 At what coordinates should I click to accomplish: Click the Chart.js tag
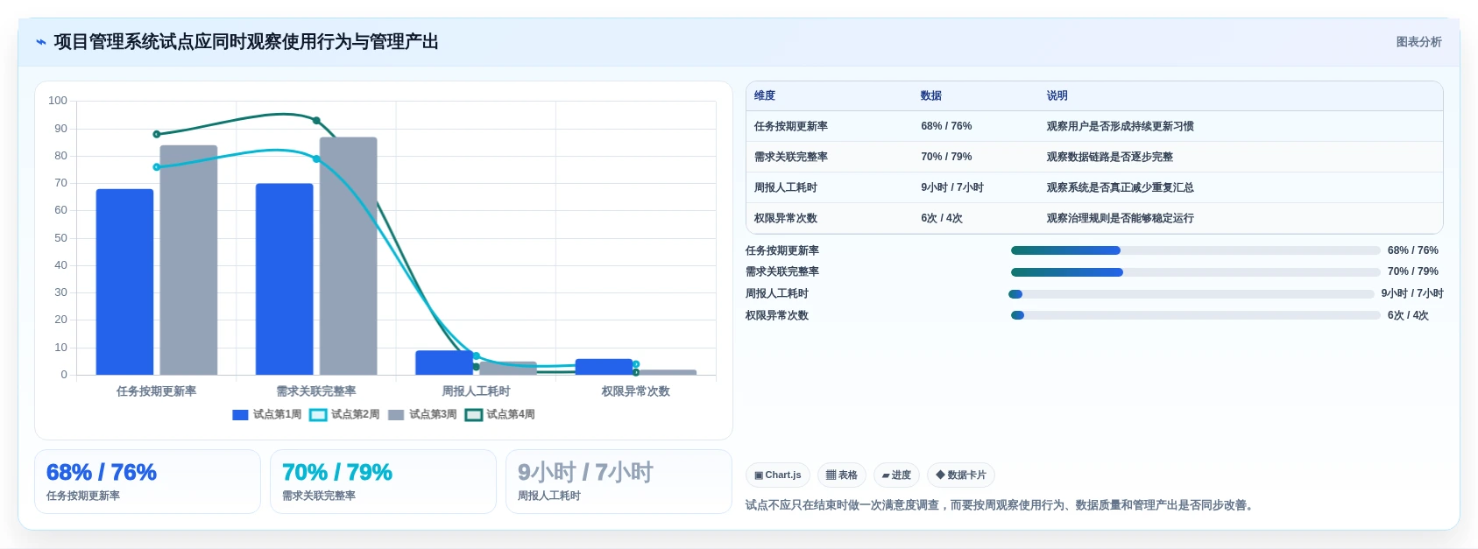[778, 475]
